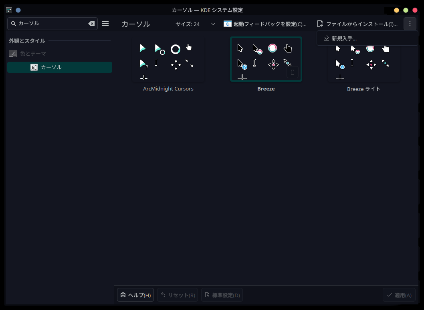This screenshot has height=310, width=424.
Task: Click the blue pin dot in the title bar
Action: (x=18, y=10)
